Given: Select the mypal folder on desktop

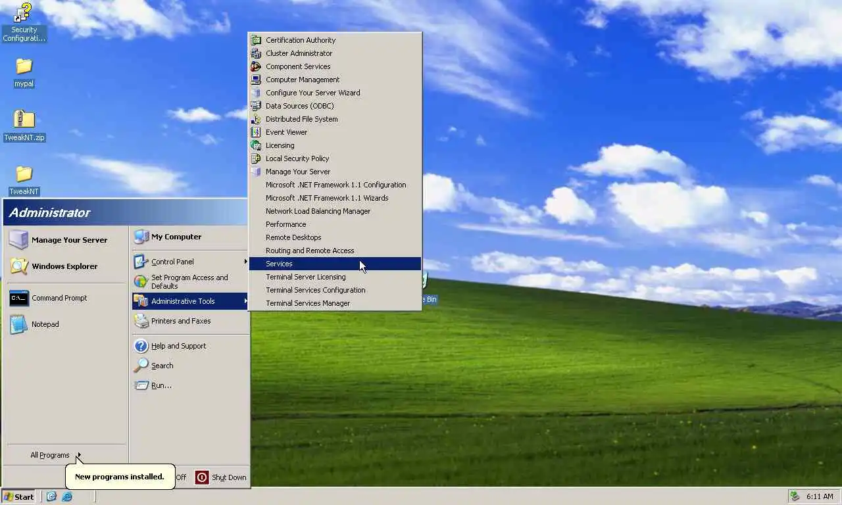Looking at the screenshot, I should (24, 72).
